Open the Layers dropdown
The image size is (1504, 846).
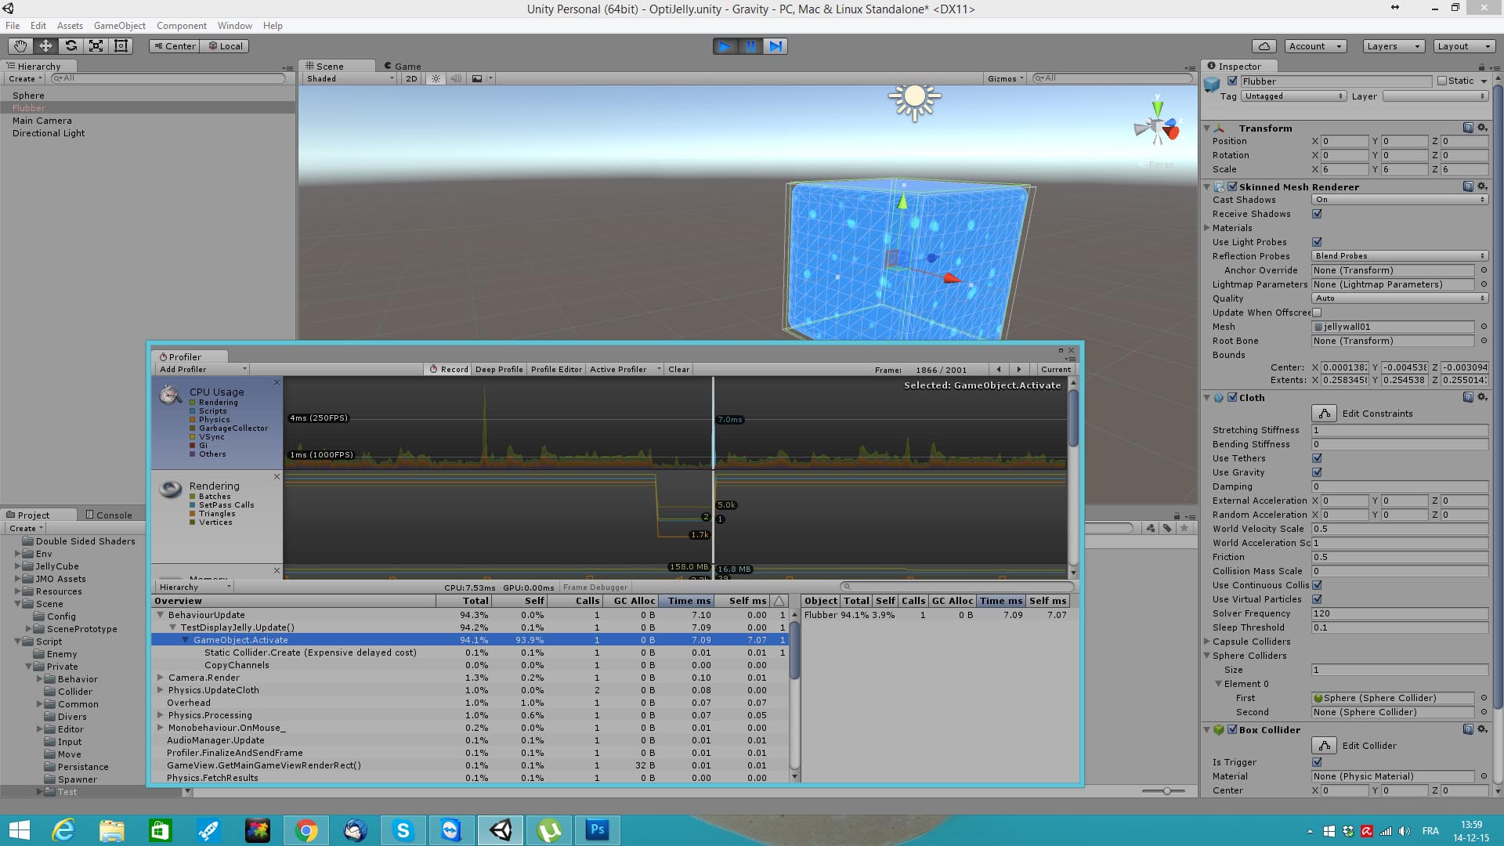tap(1393, 46)
